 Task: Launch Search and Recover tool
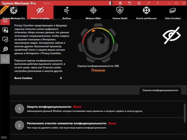click(146, 12)
